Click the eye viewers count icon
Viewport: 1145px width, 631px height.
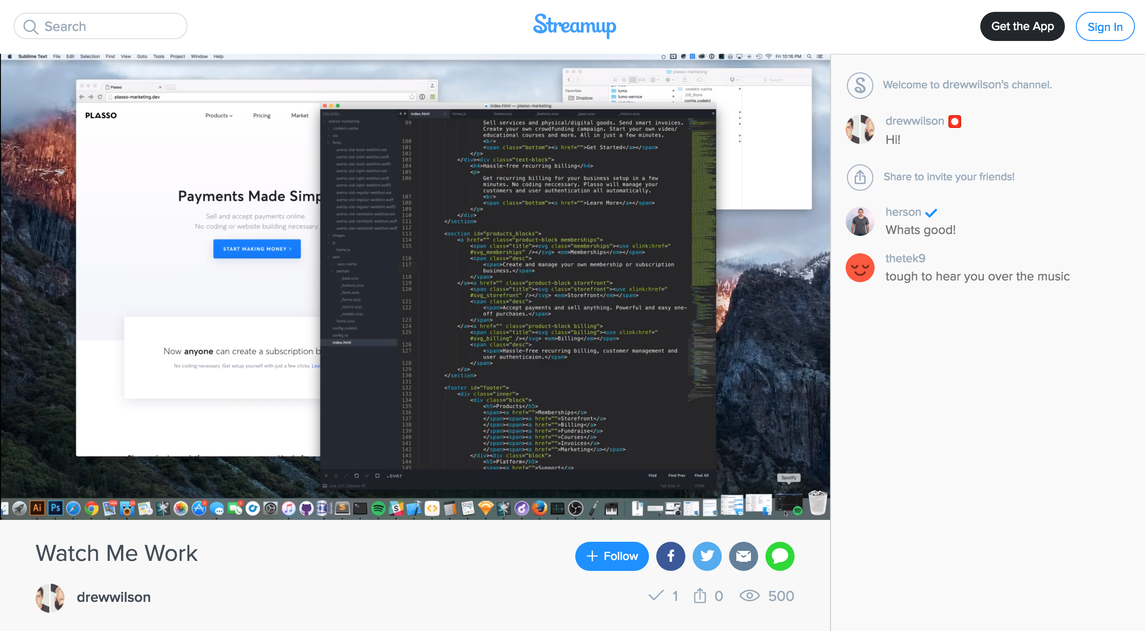click(749, 595)
